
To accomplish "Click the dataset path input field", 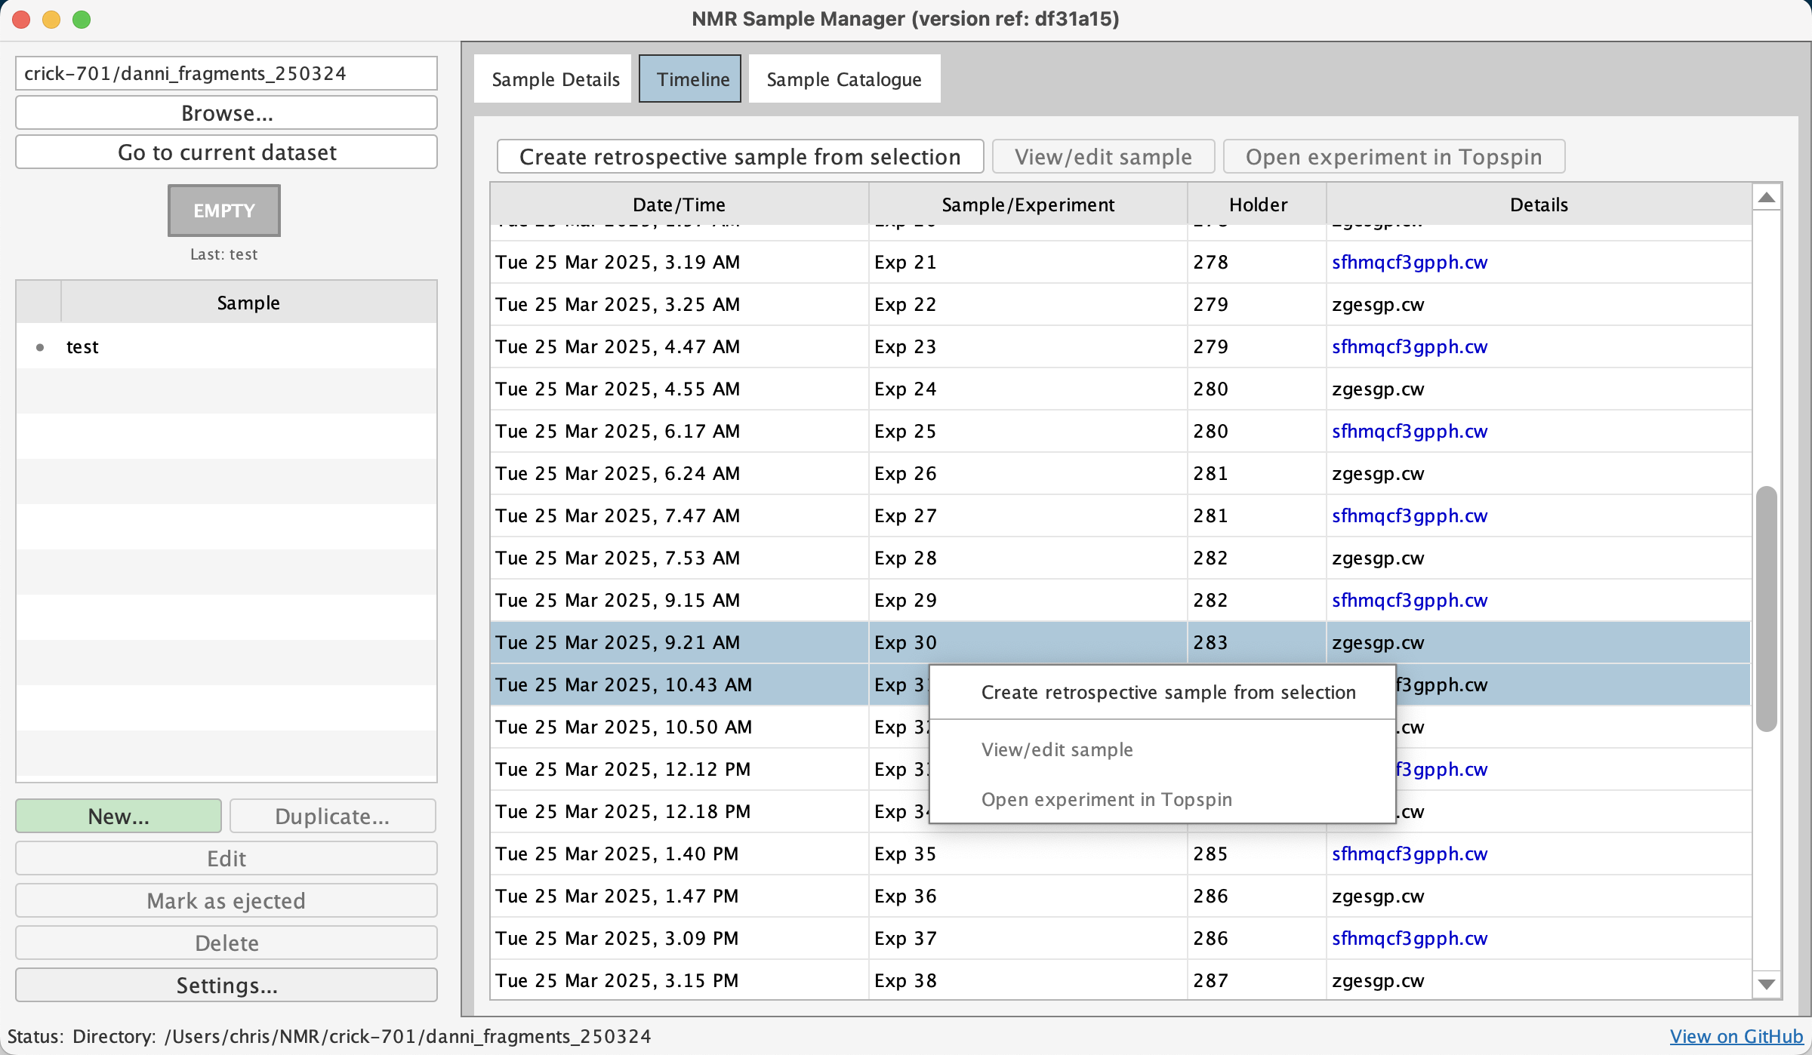I will 226,73.
